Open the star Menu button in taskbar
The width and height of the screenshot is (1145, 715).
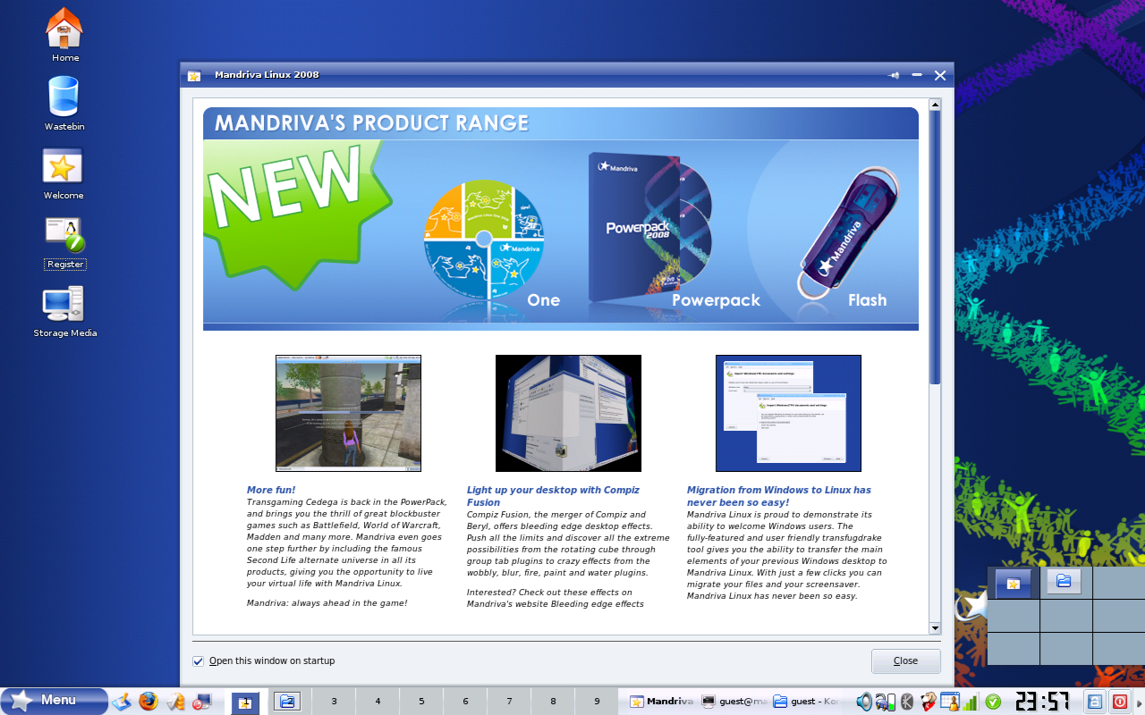[55, 701]
